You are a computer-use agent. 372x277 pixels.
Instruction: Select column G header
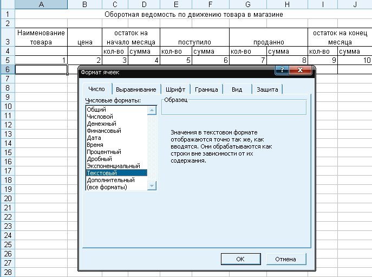248,4
